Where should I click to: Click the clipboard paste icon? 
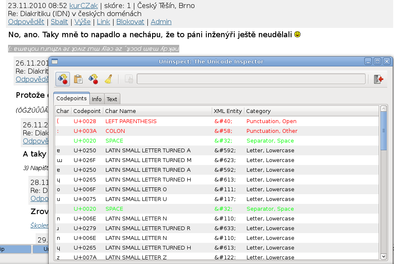[78, 79]
